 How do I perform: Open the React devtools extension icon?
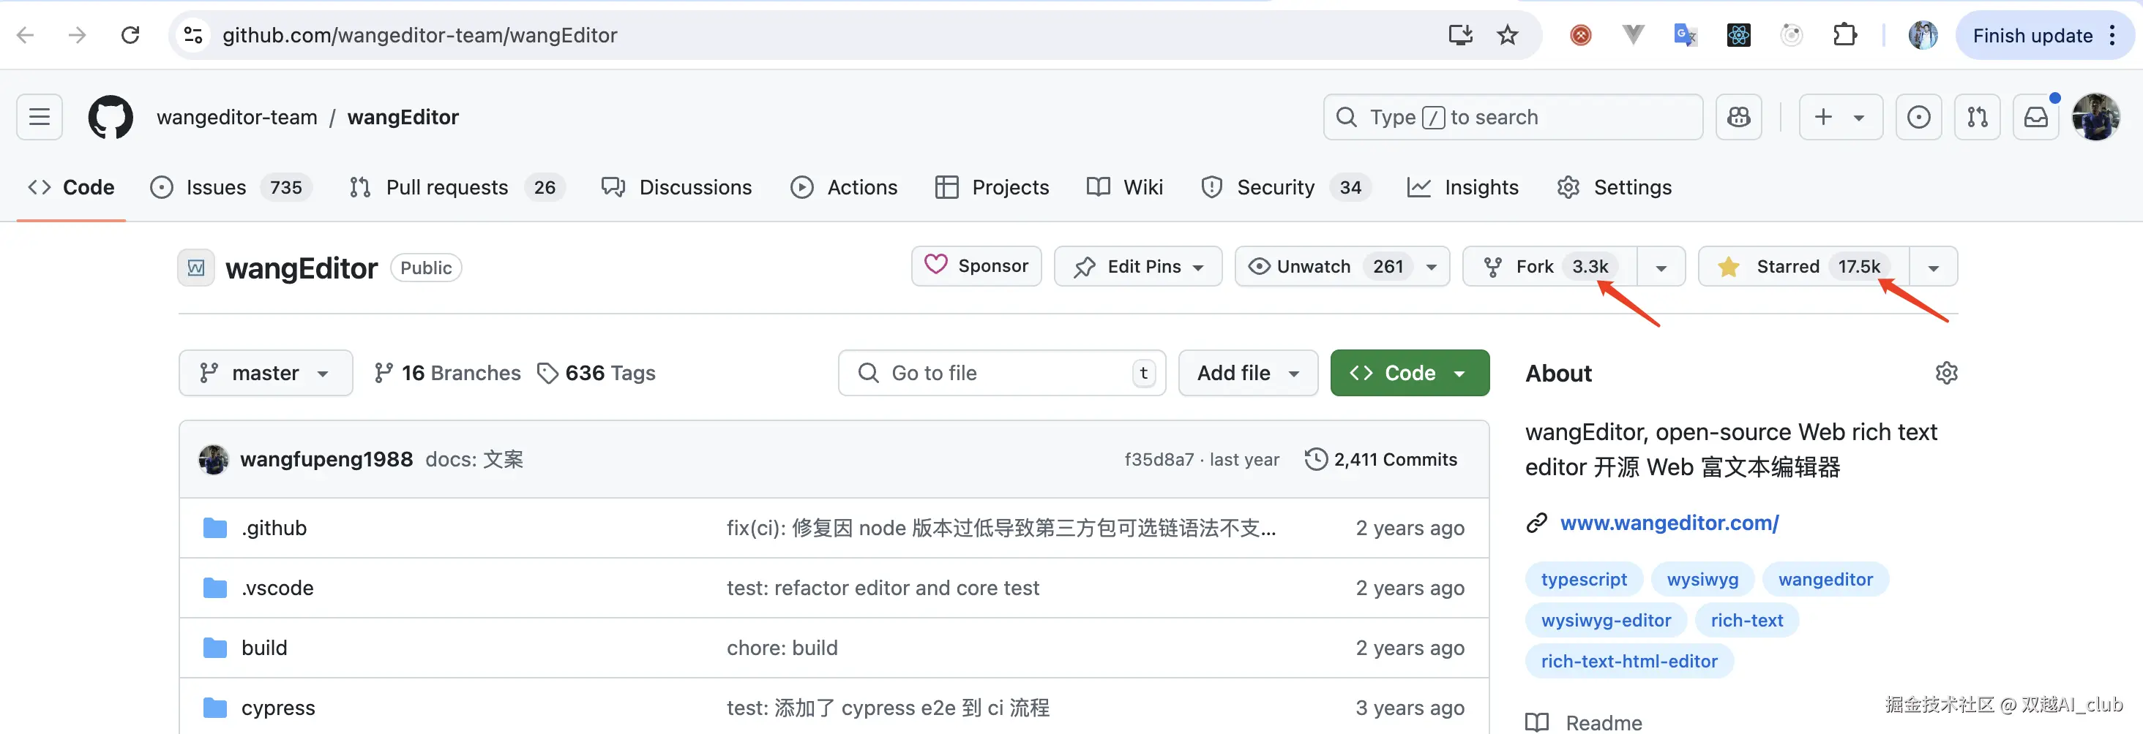[x=1739, y=35]
